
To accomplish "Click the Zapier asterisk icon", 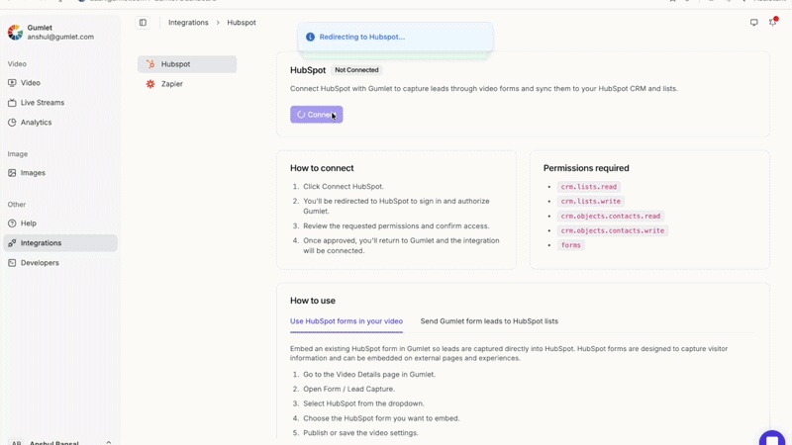I will 150,84.
